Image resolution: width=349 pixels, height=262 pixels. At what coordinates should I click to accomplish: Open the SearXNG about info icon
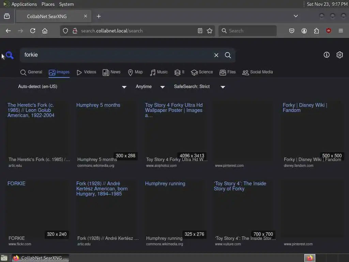326,55
